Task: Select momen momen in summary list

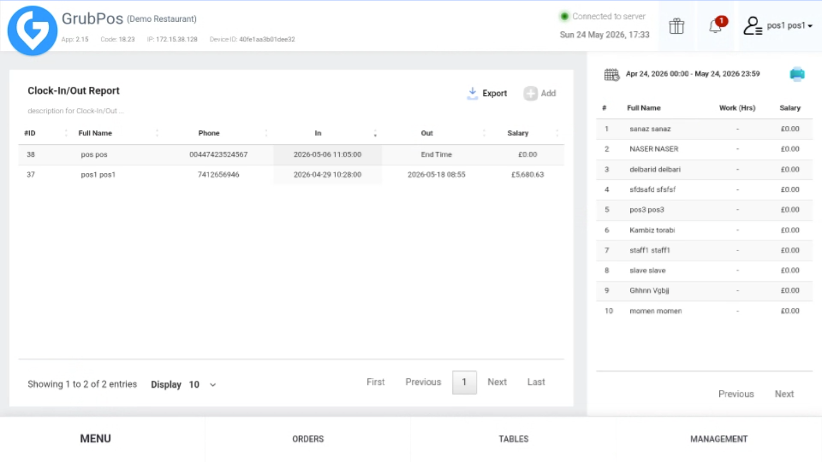Action: click(704, 311)
